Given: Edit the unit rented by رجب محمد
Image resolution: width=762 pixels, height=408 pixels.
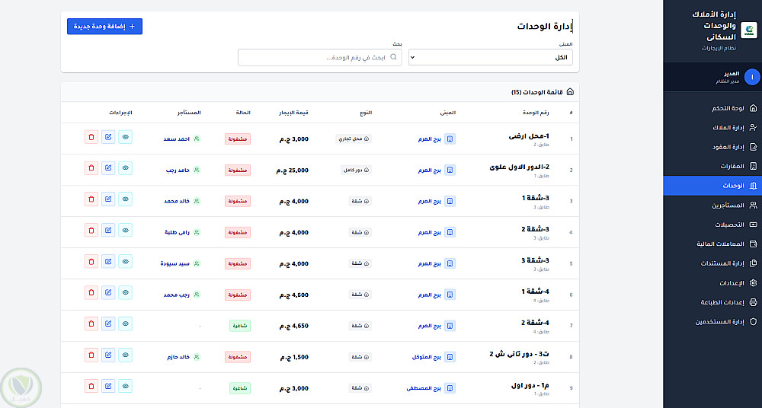Looking at the screenshot, I should [x=108, y=293].
